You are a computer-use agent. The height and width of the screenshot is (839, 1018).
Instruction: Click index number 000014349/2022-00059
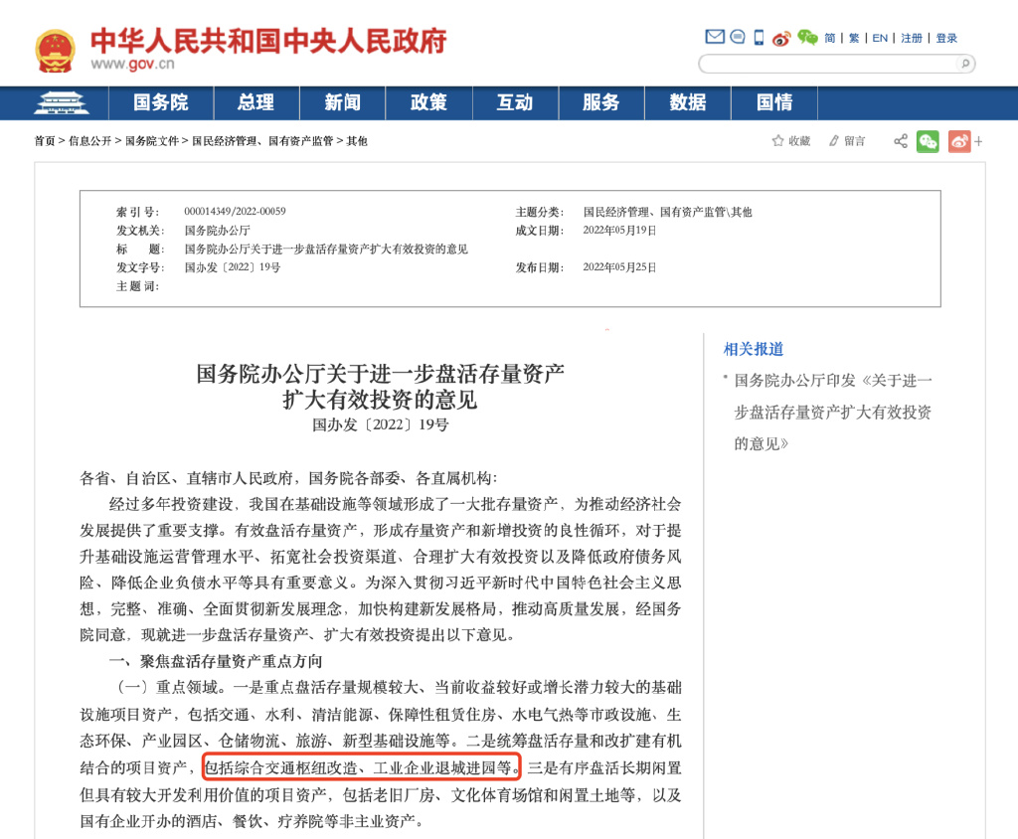[x=235, y=211]
